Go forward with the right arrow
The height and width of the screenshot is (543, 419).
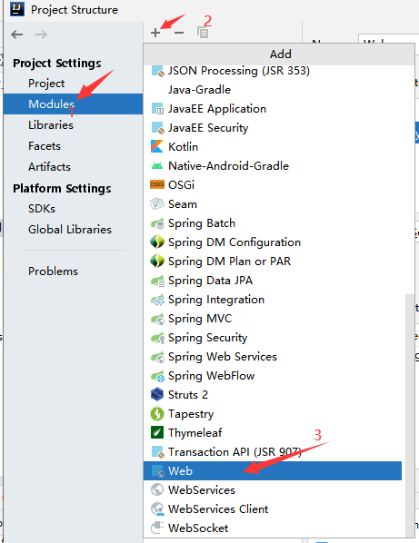tap(41, 35)
